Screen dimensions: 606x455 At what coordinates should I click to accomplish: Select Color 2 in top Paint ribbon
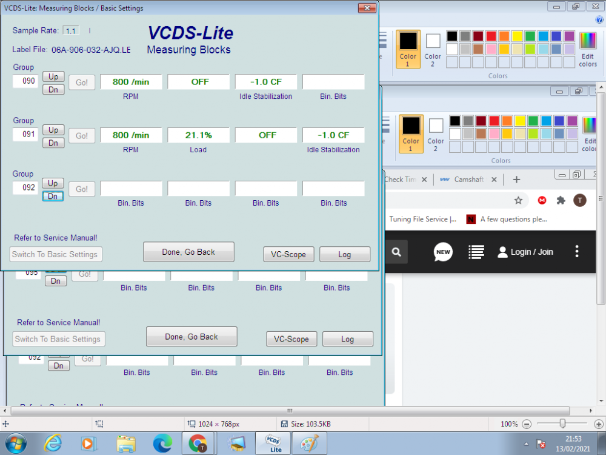[x=433, y=50]
